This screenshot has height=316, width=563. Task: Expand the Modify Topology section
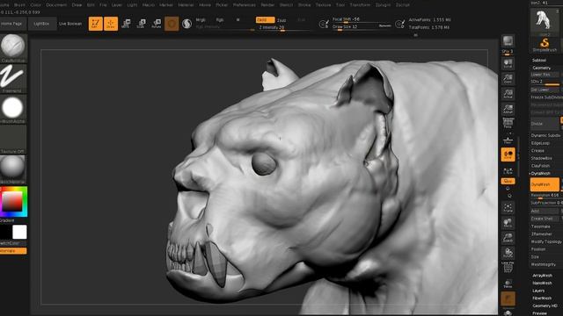point(546,241)
